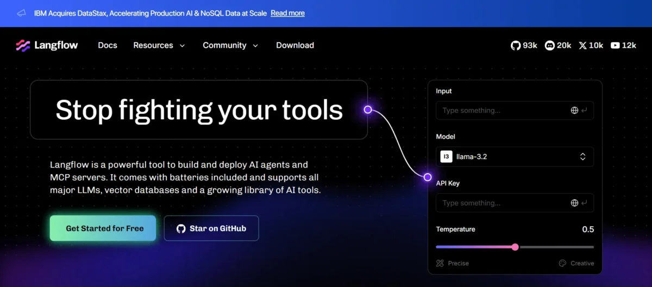Click Get Started for Free button

(103, 228)
